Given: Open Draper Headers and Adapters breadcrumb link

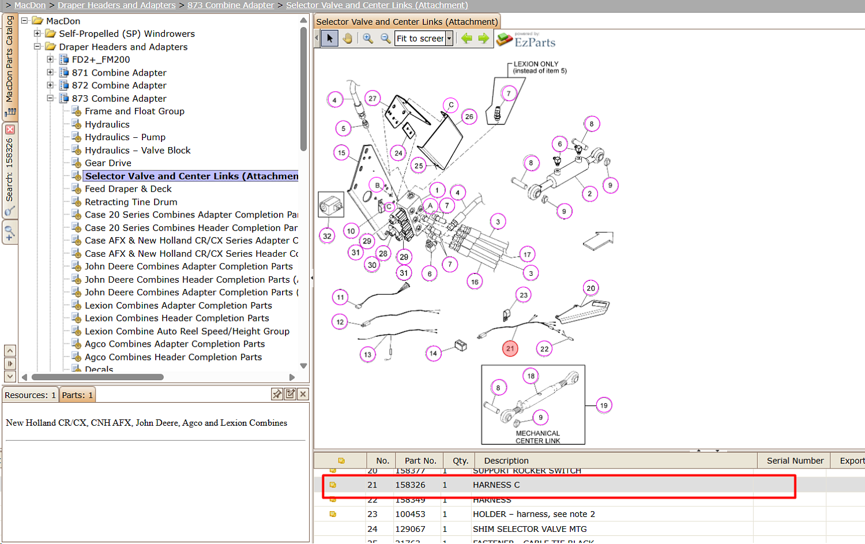Looking at the screenshot, I should point(116,5).
